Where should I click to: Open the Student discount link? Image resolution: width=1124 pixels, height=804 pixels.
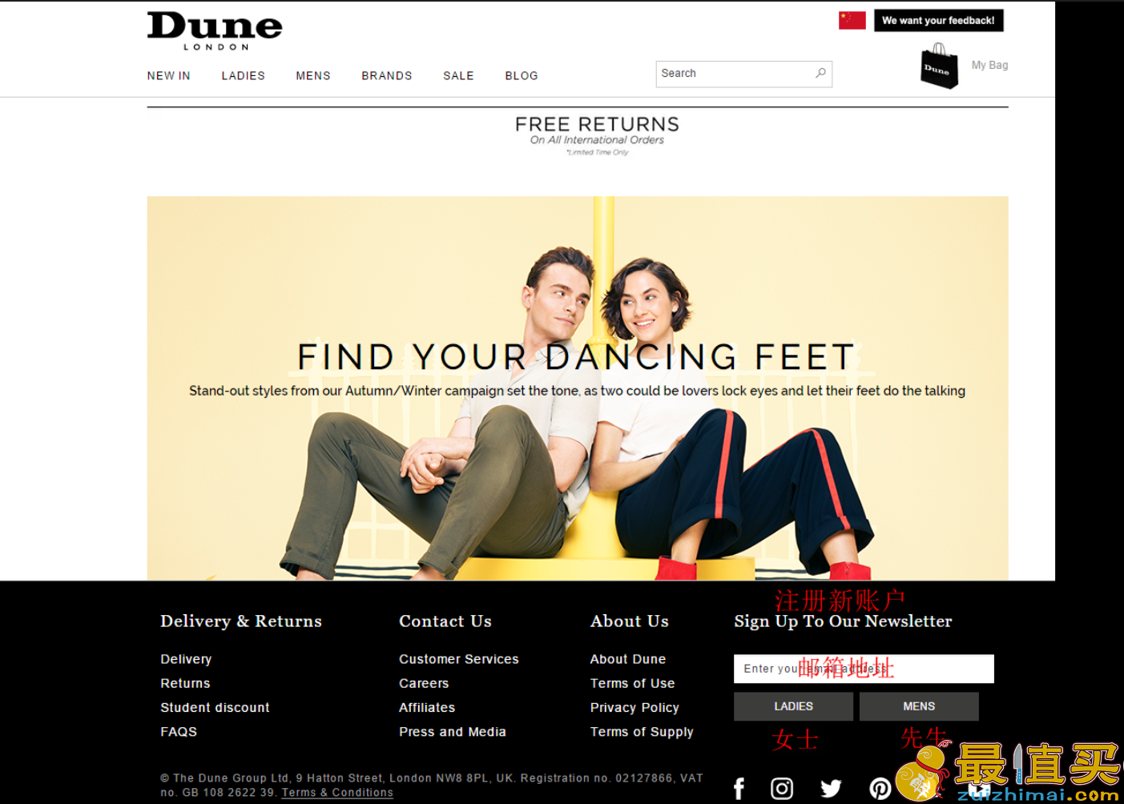coord(215,707)
